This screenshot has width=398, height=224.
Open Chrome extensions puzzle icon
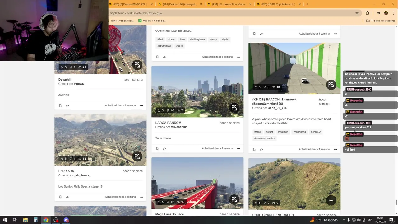(x=368, y=13)
